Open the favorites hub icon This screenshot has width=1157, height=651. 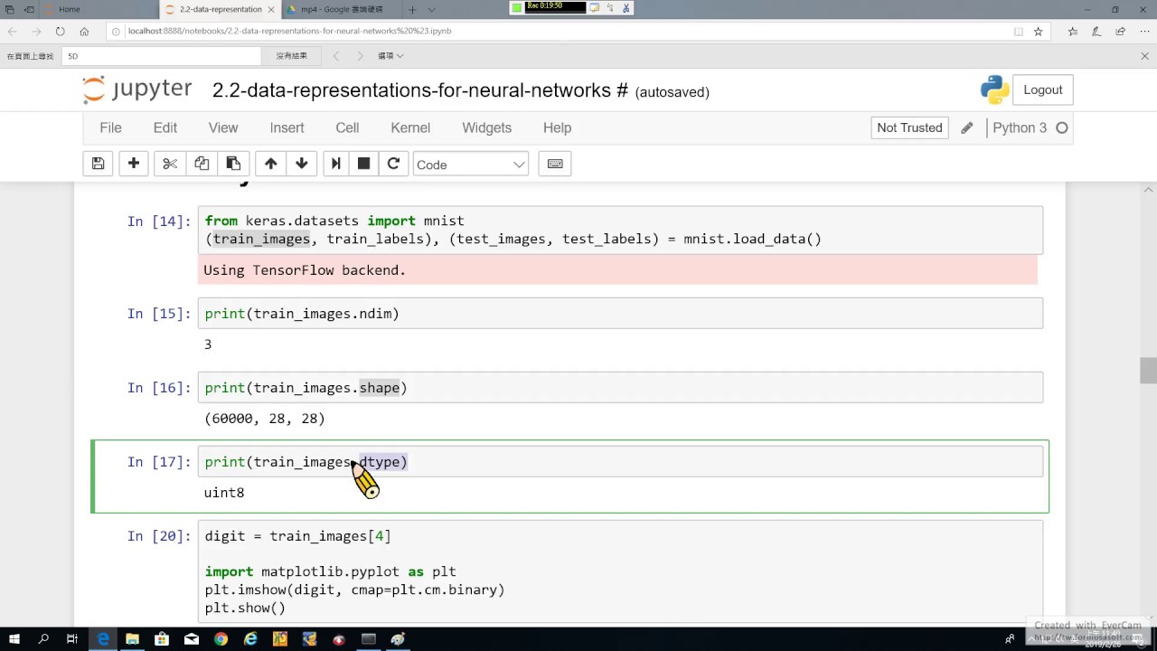(1073, 31)
